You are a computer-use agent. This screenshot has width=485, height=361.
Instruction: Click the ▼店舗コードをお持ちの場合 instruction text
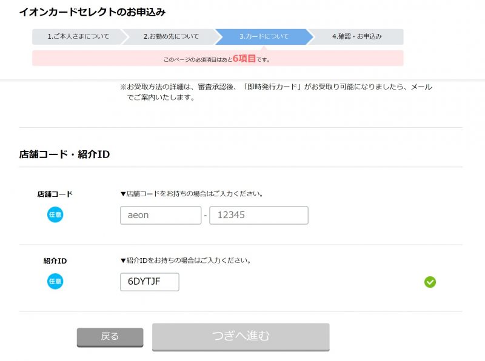pyautogui.click(x=192, y=194)
